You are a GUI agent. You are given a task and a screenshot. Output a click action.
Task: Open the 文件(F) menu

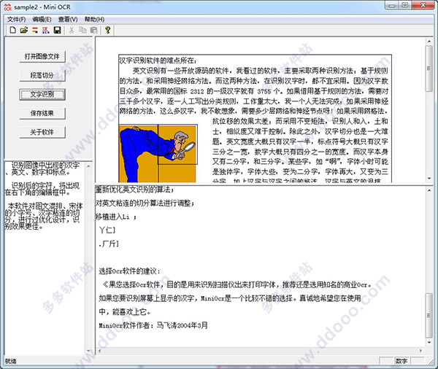click(17, 20)
